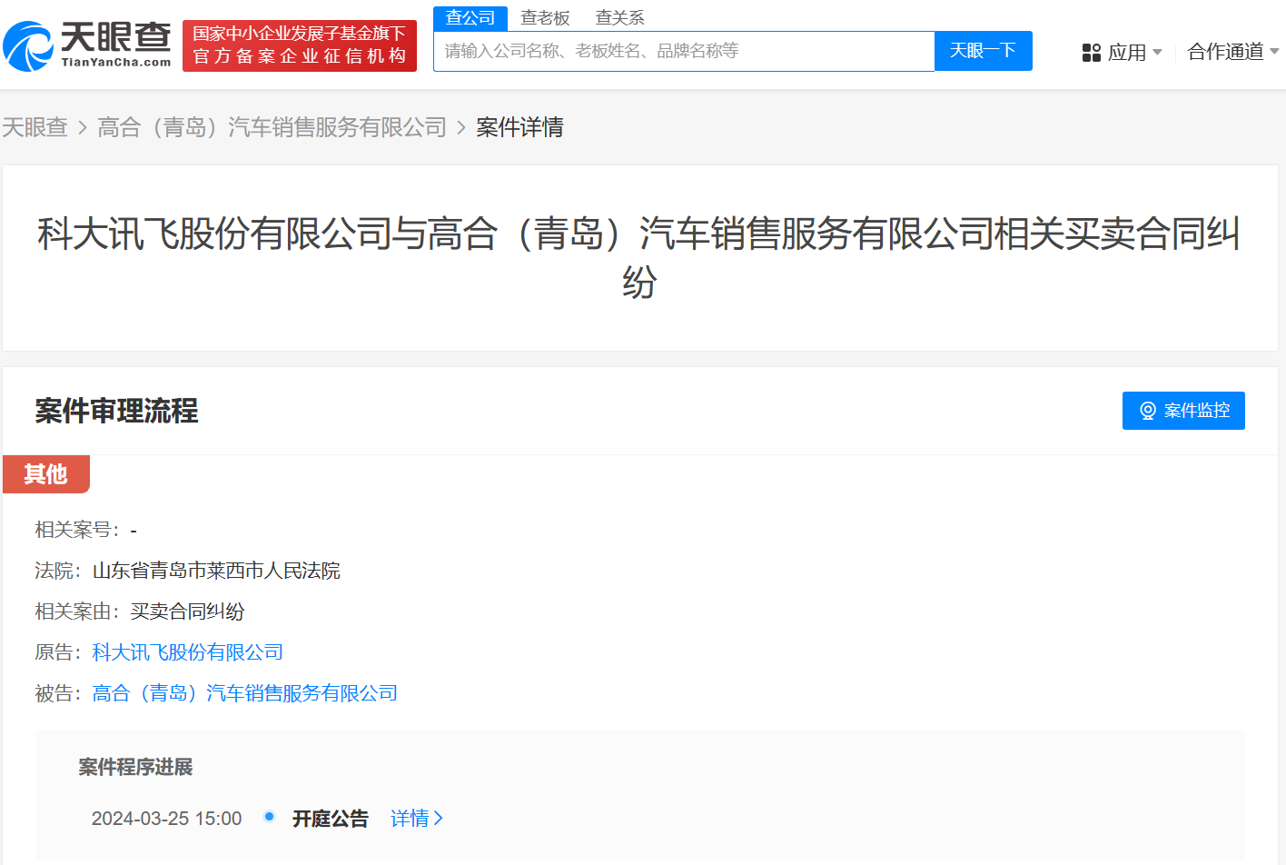Screen dimensions: 1286x865
Task: Select the 查公司 search tab
Action: (x=470, y=18)
